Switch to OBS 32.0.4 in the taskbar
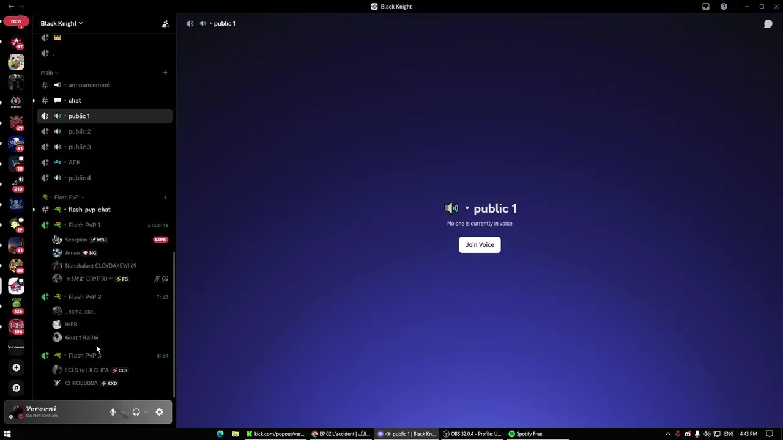783x440 pixels. (x=472, y=434)
